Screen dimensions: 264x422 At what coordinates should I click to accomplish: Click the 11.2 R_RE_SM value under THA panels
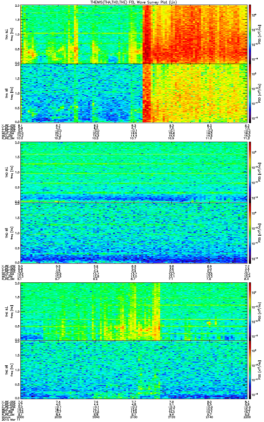247,139
